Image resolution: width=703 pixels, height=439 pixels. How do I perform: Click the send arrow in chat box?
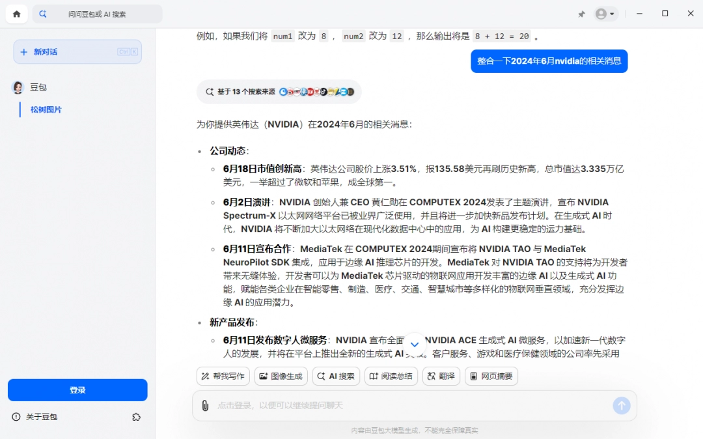(622, 405)
